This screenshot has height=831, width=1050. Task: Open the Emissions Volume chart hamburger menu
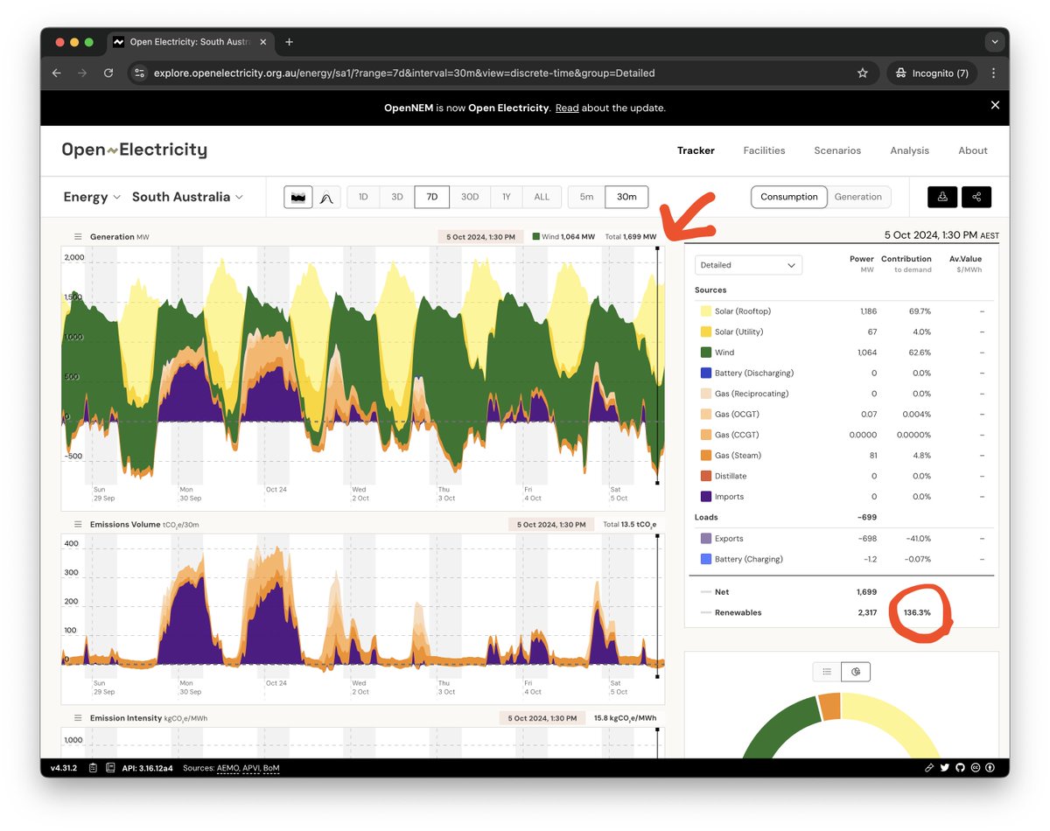(x=78, y=525)
